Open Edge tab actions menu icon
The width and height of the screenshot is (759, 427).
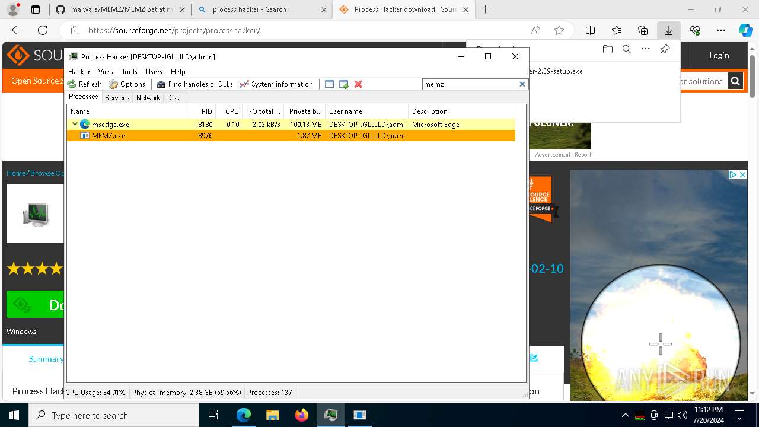pos(36,9)
